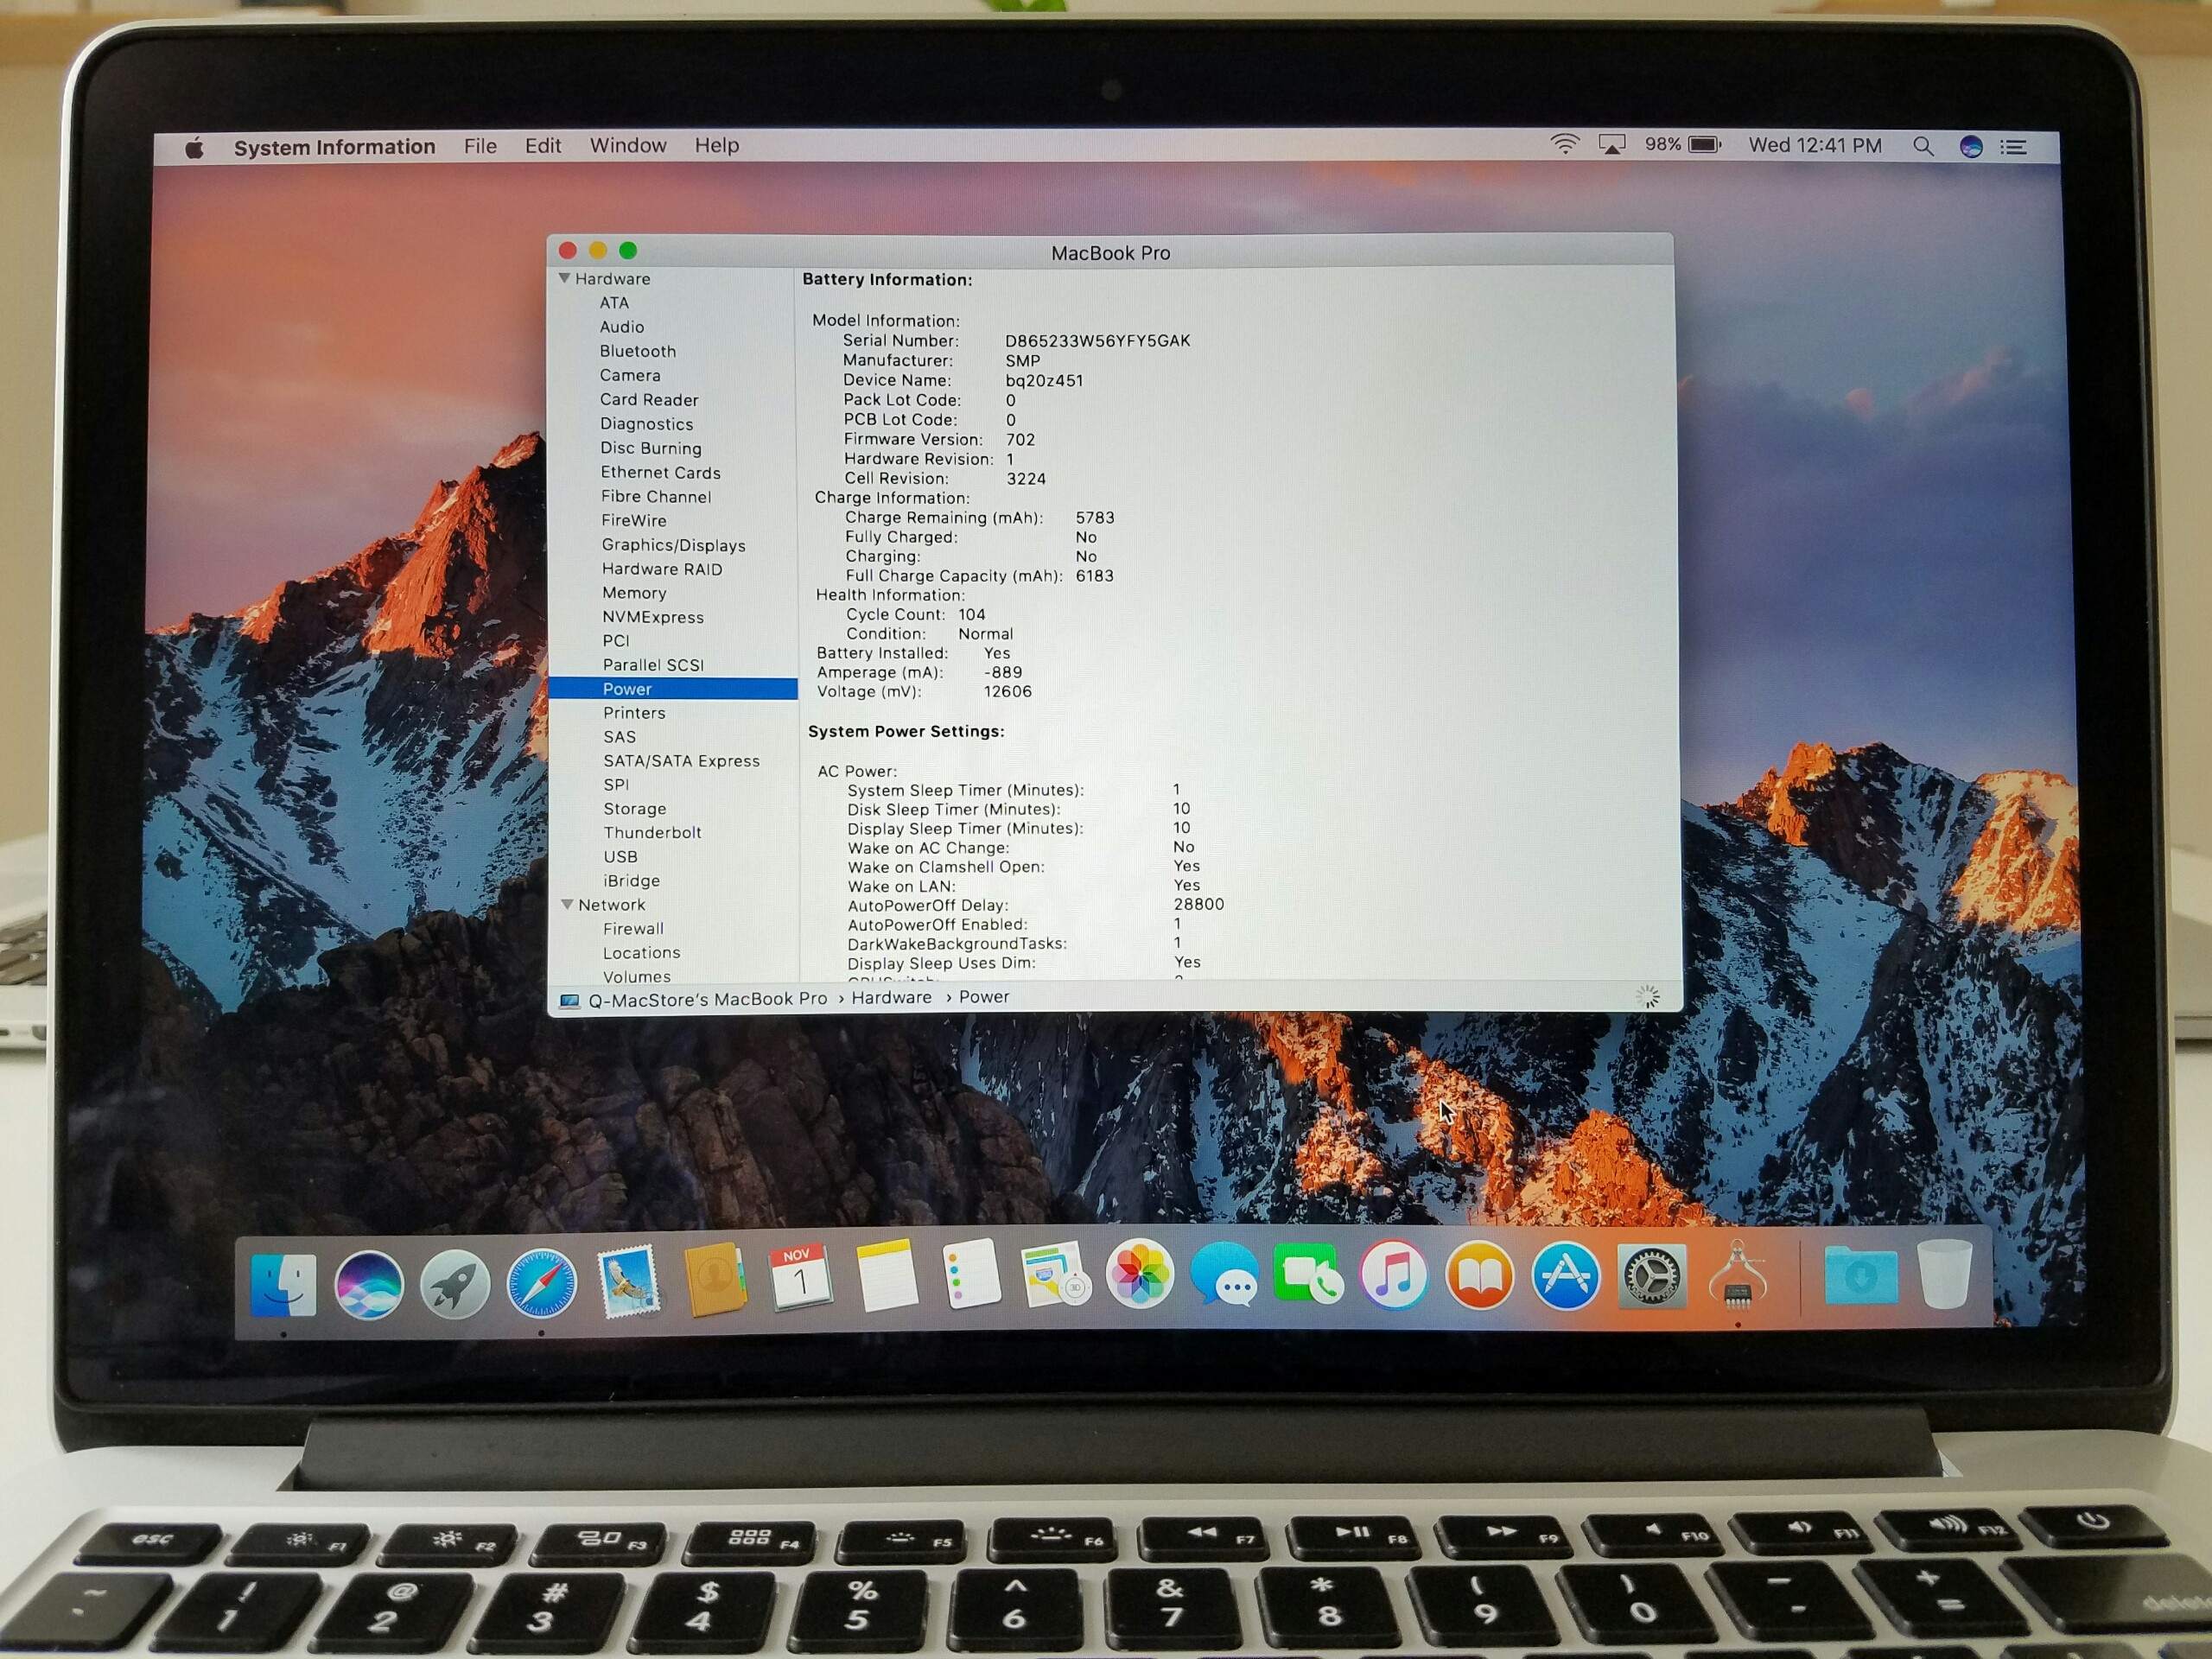Open the Apple menu
2212x1659 pixels.
195,148
